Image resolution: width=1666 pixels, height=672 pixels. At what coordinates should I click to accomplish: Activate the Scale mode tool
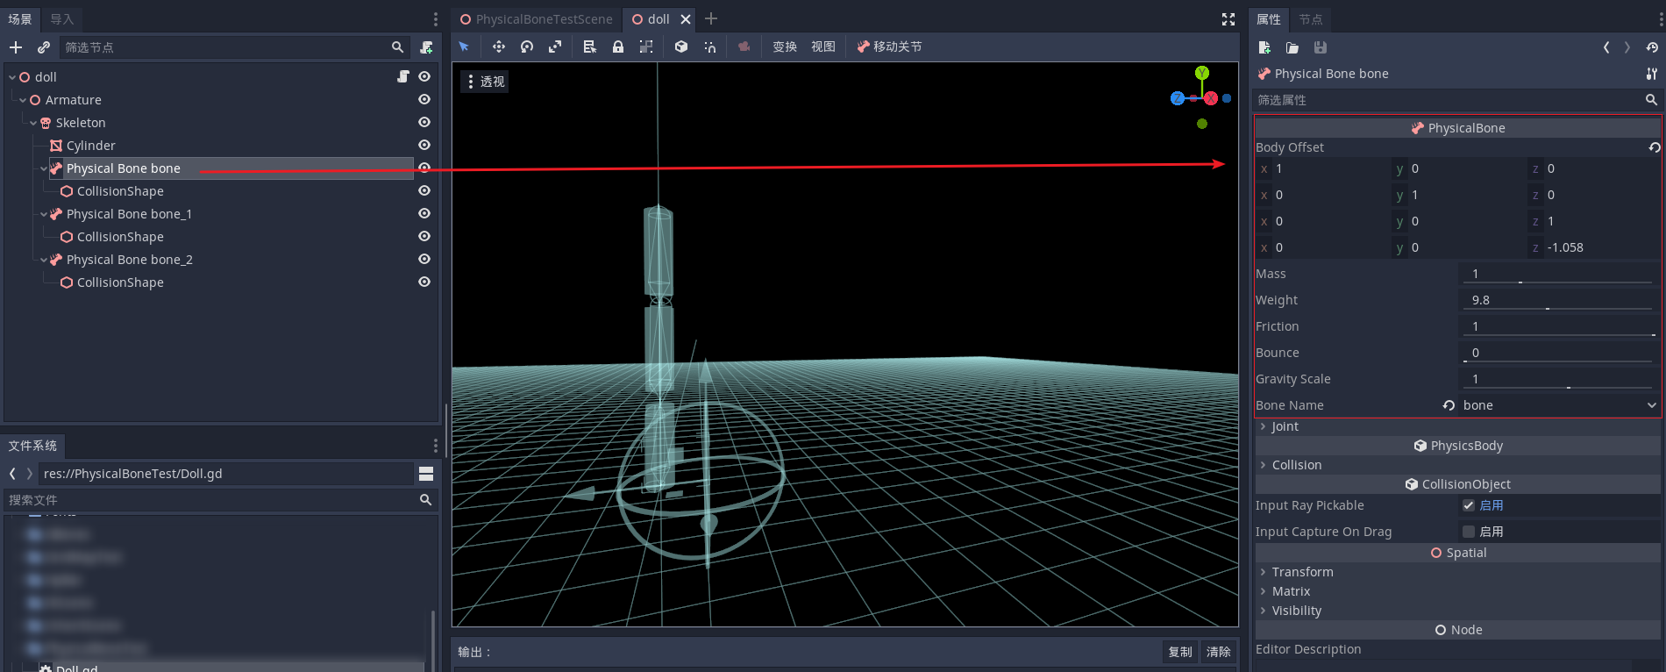pos(555,46)
